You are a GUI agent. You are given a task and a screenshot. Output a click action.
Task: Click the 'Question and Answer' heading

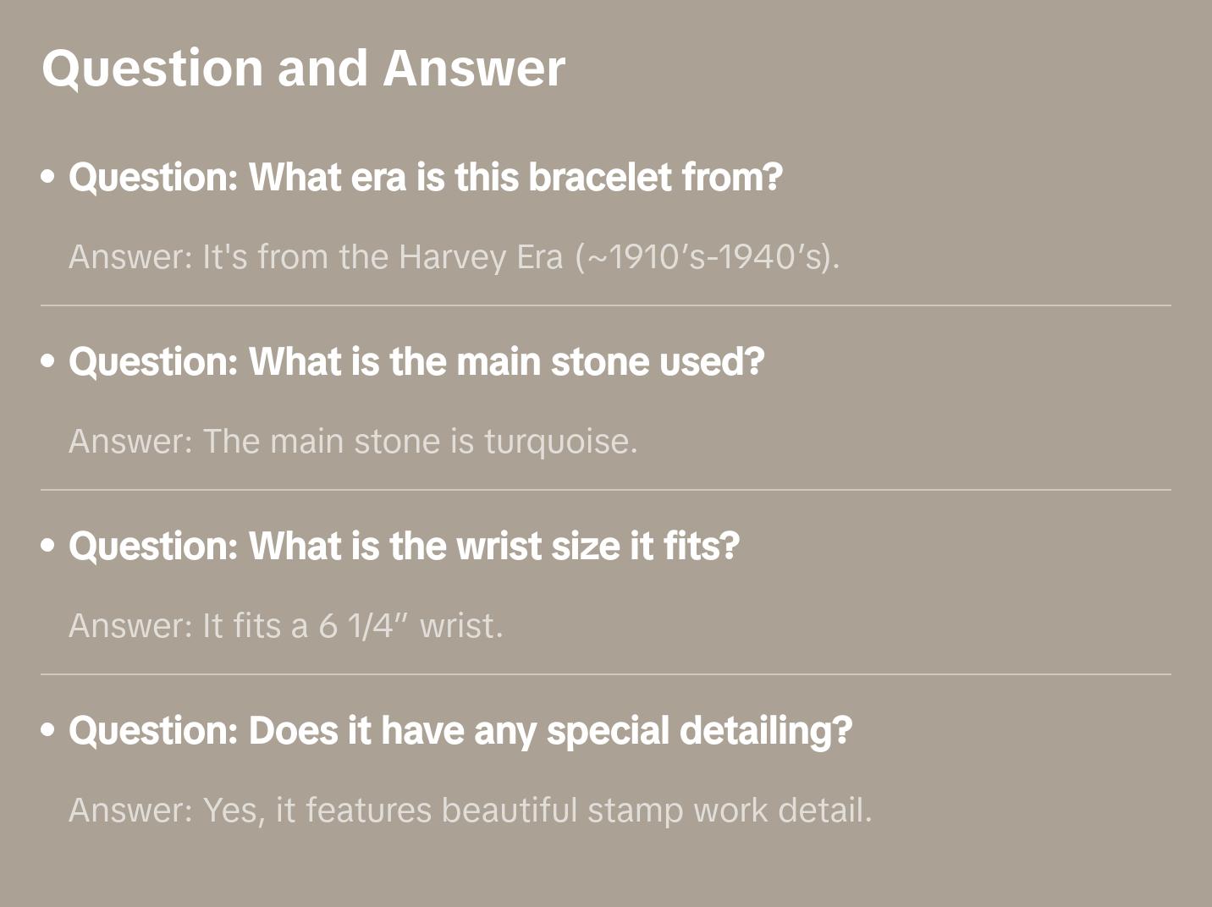pos(303,68)
